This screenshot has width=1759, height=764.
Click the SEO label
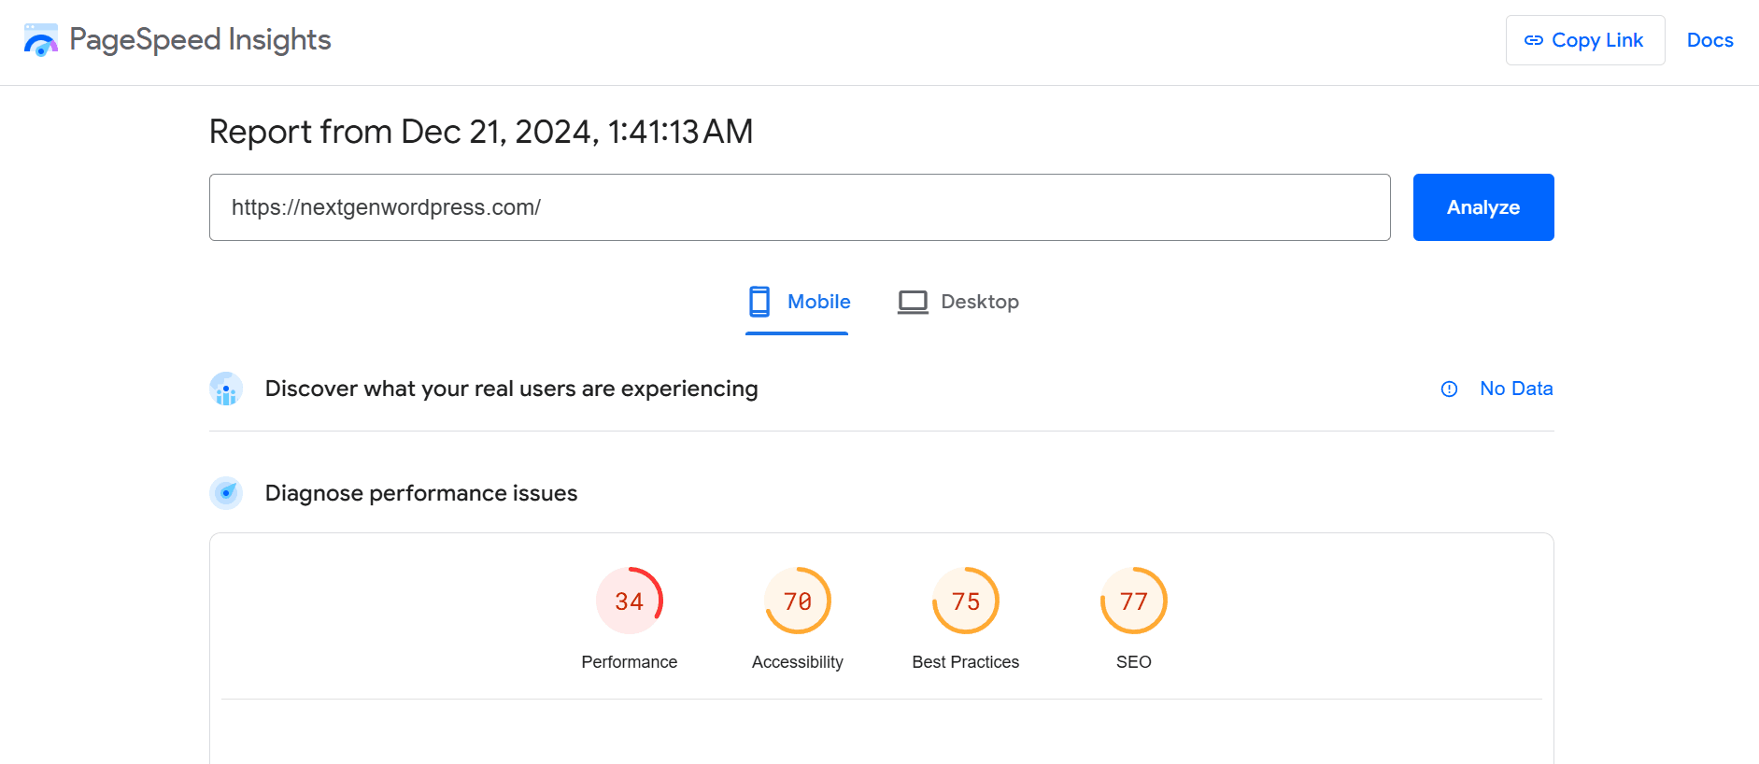click(1134, 662)
